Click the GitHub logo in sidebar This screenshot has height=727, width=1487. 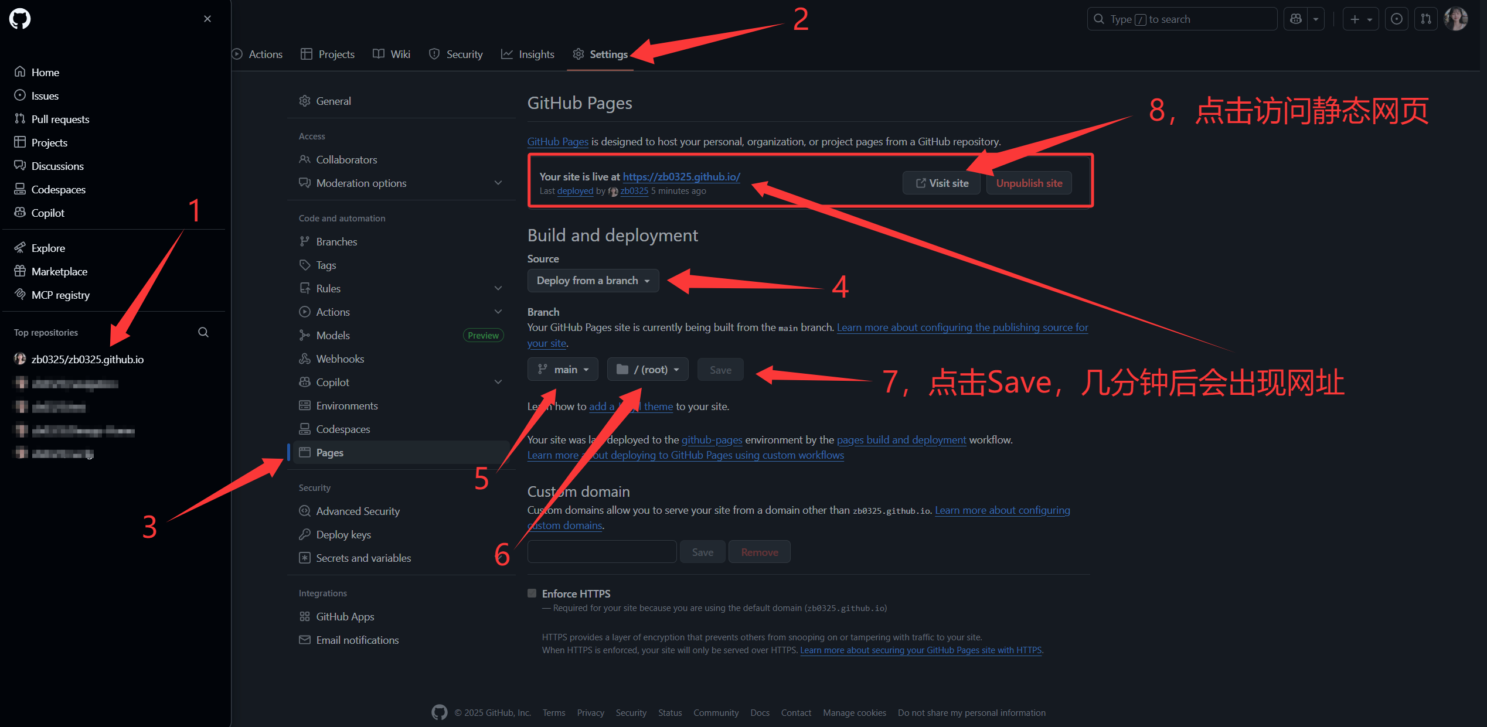[20, 19]
